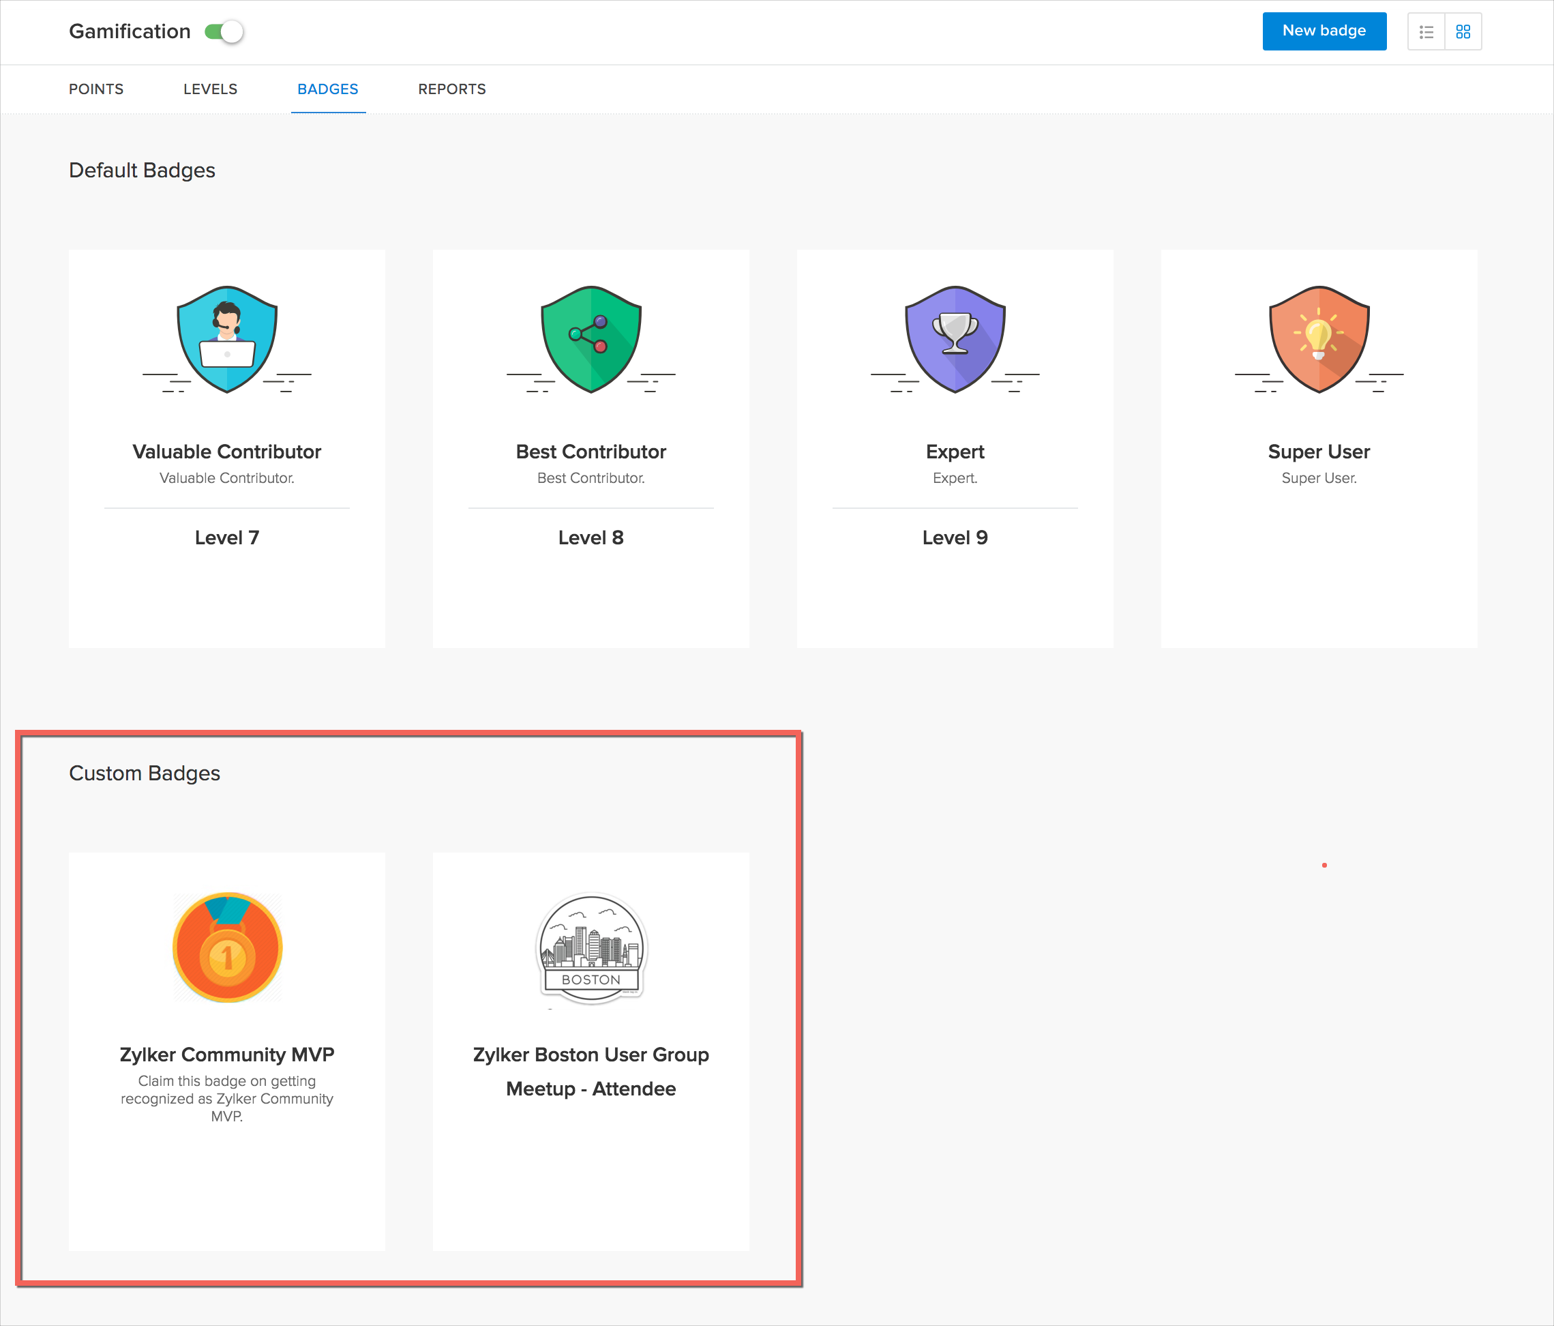Screen dimensions: 1554x1326
Task: Click the Super User lightbulb shield icon
Action: [x=1319, y=339]
